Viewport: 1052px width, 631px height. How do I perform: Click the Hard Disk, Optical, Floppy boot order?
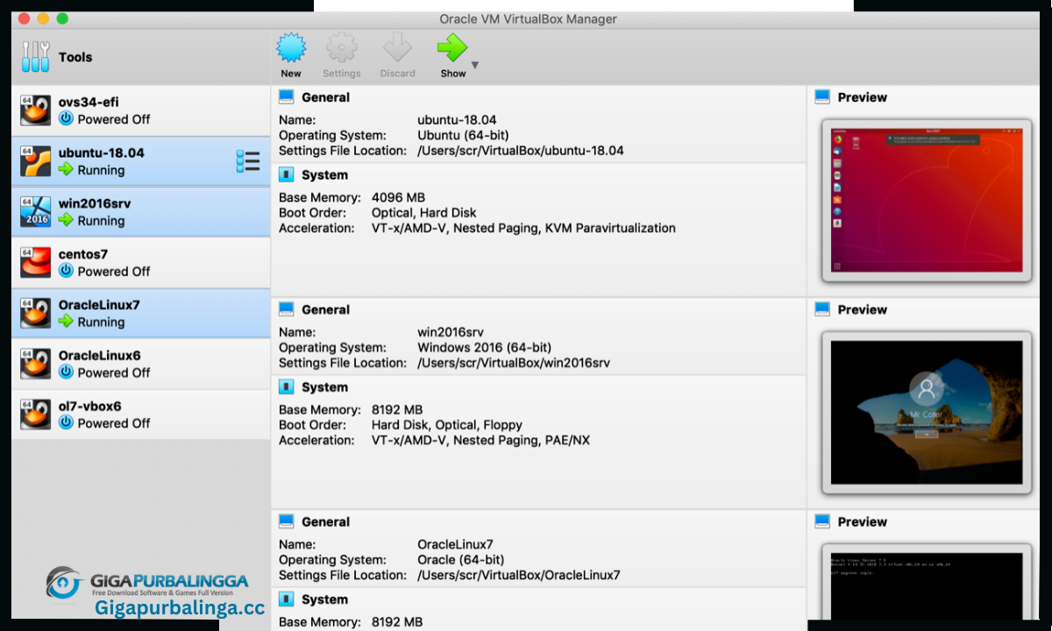click(447, 424)
